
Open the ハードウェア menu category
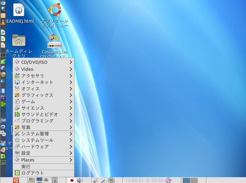pos(43,147)
